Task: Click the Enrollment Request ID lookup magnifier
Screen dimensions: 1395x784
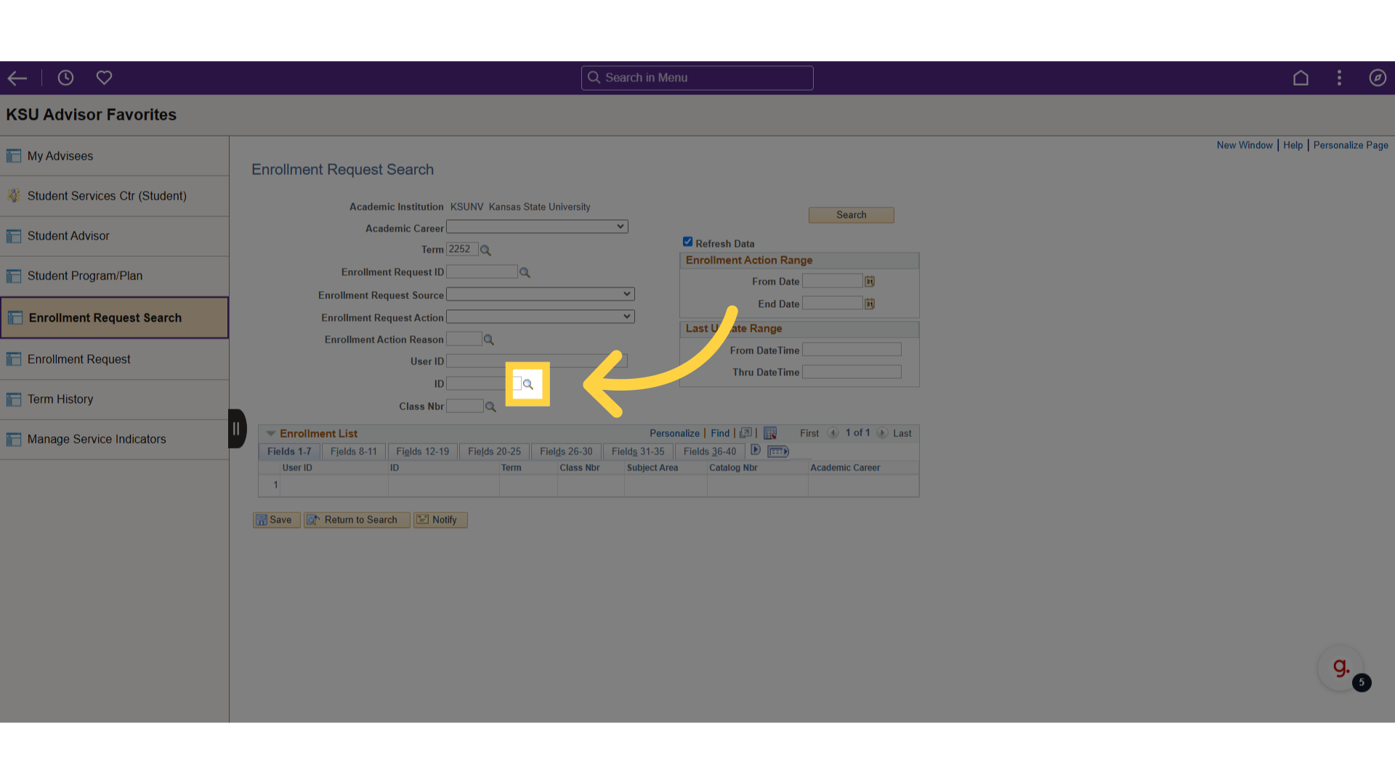Action: (525, 273)
